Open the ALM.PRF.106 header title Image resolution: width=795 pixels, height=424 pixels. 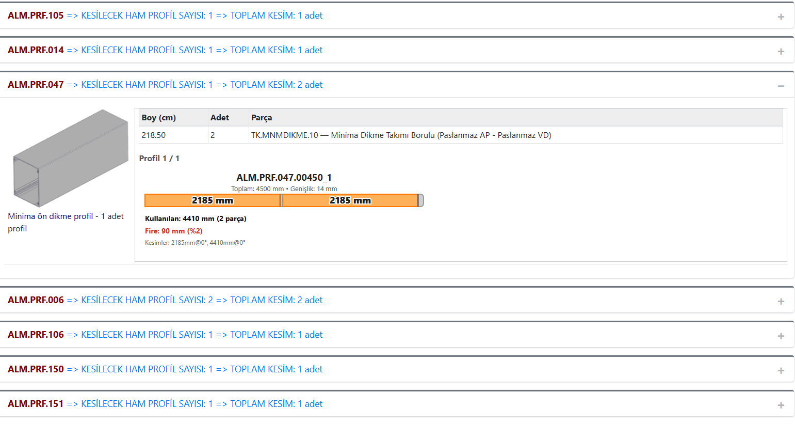point(165,335)
